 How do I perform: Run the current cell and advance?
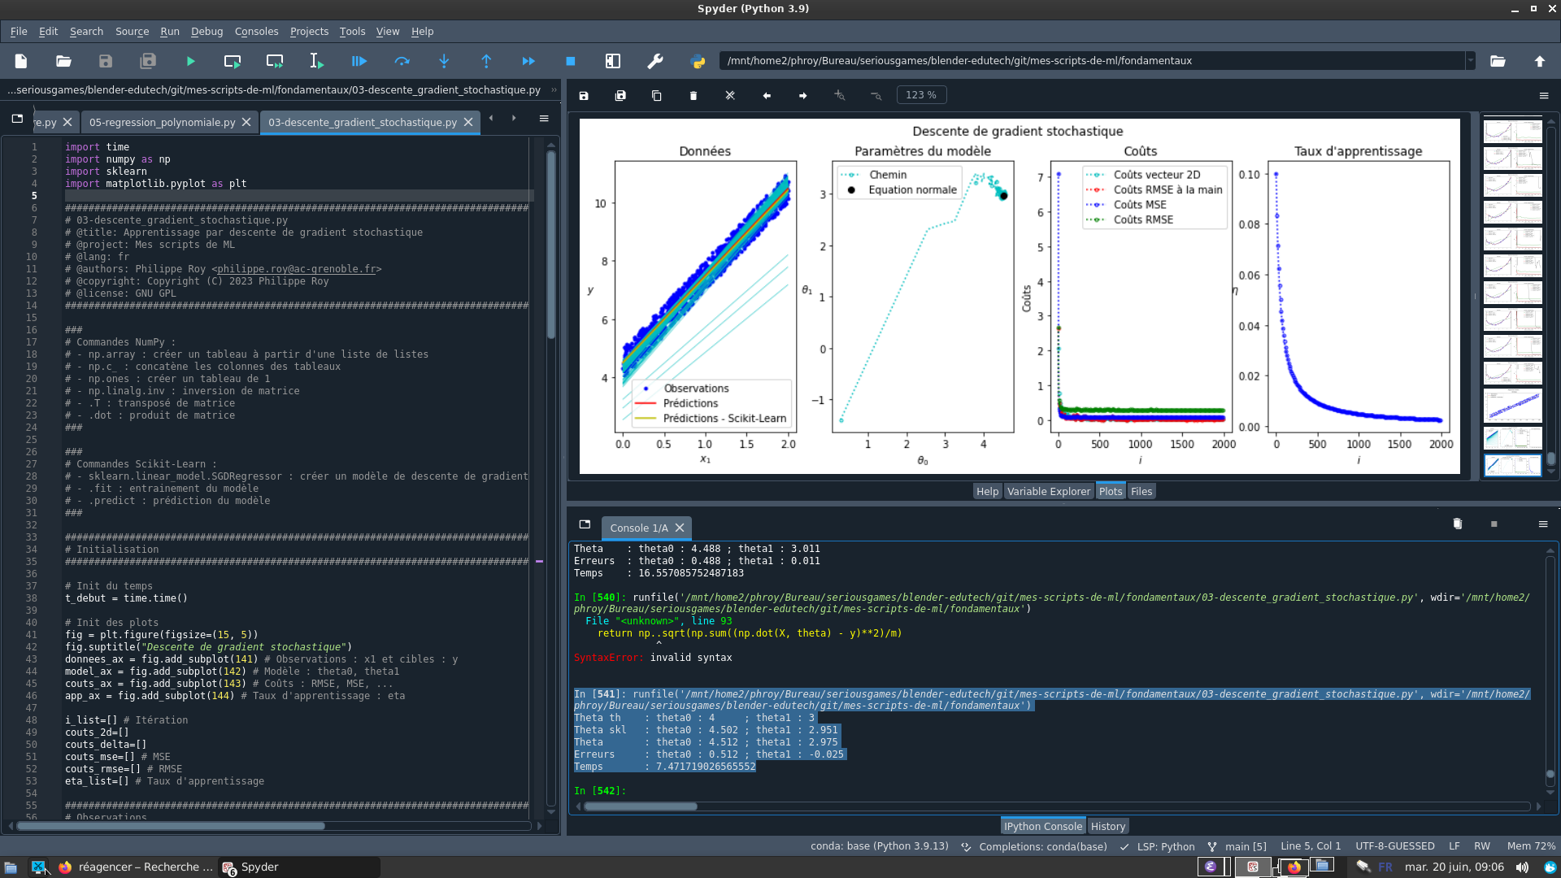click(275, 61)
